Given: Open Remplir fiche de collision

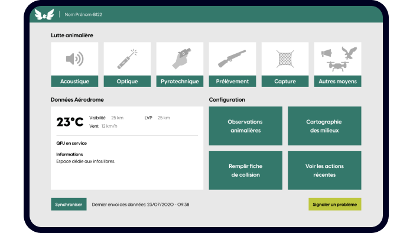Looking at the screenshot, I should click(x=245, y=170).
